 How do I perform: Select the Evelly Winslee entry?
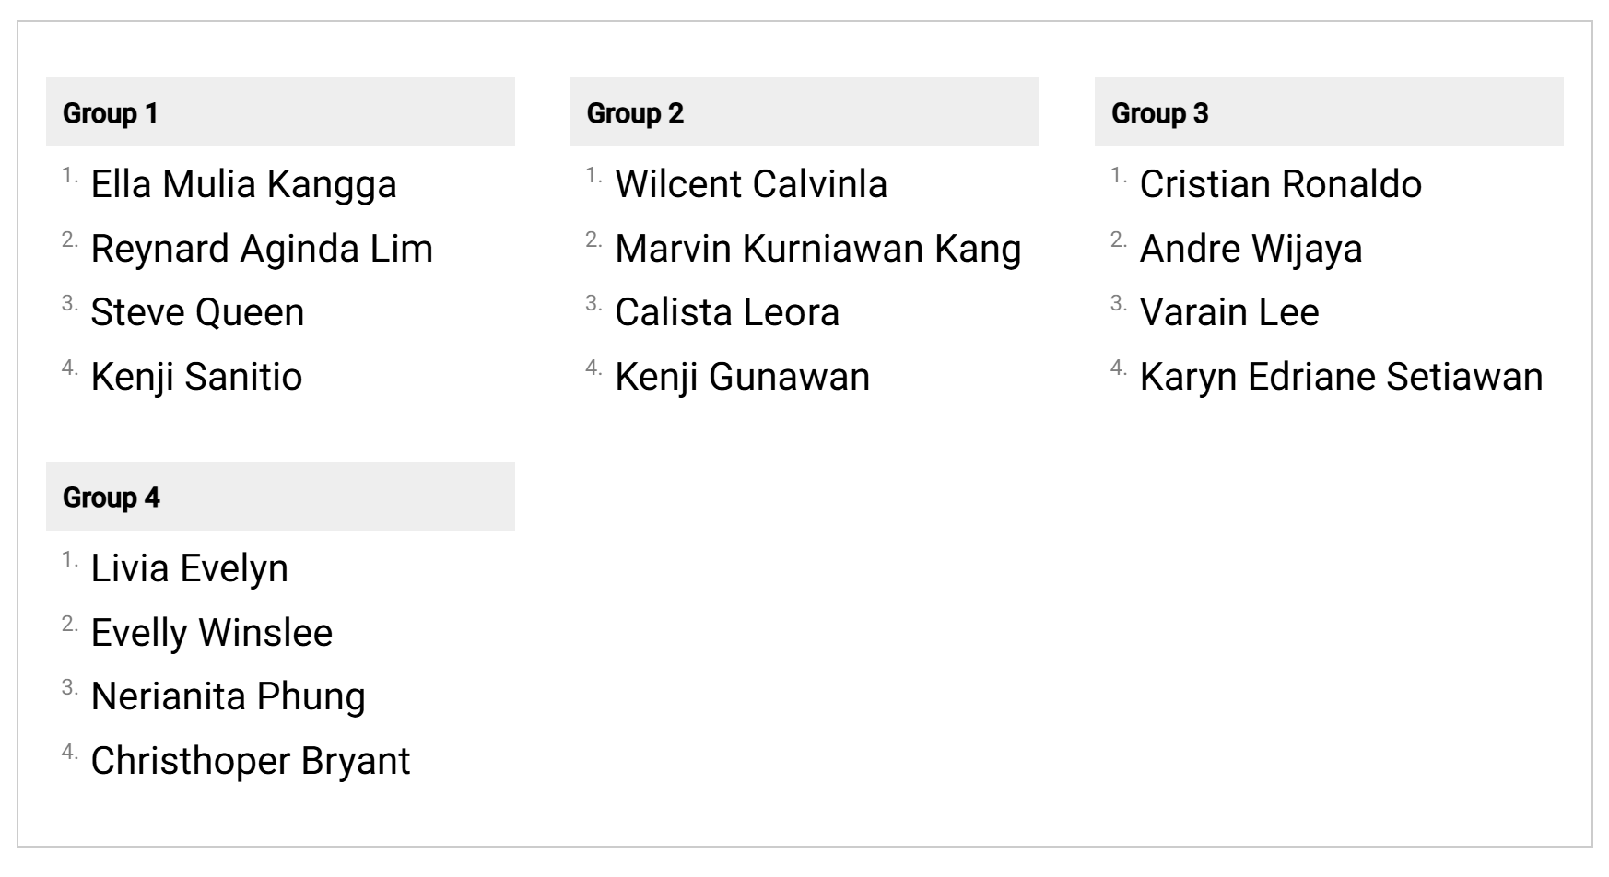click(x=211, y=633)
